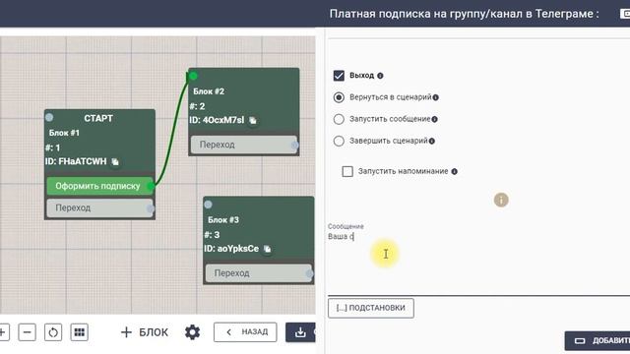The image size is (630, 354).
Task: Select the СТАРТ block header
Action: [98, 118]
